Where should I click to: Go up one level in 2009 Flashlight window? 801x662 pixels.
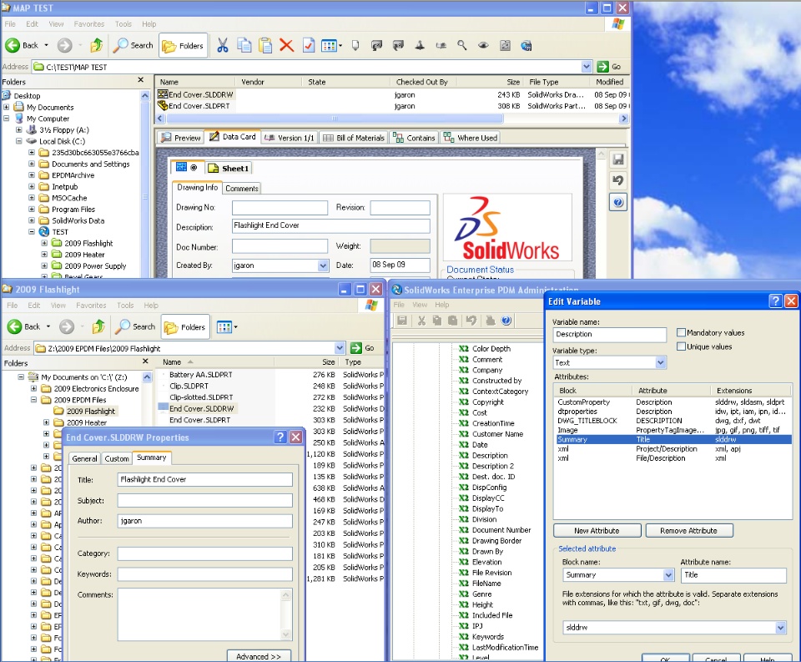click(98, 326)
